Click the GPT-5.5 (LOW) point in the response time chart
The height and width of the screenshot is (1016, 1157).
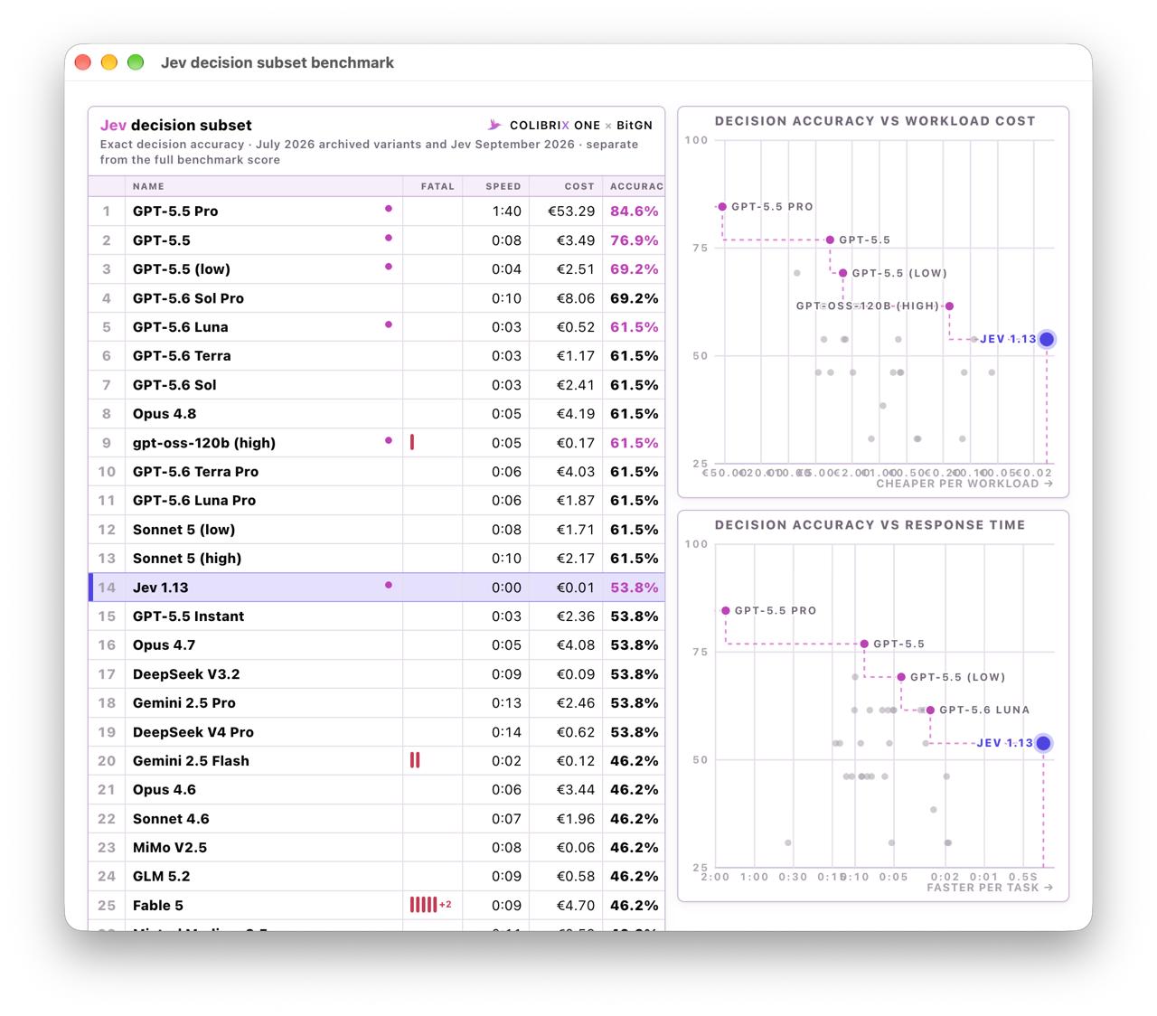(x=901, y=677)
